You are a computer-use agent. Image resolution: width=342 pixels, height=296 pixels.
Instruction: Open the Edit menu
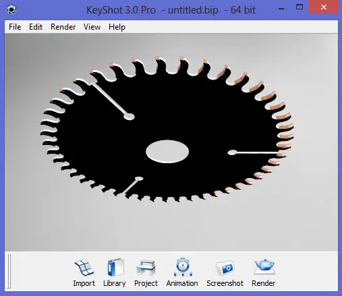click(x=36, y=27)
